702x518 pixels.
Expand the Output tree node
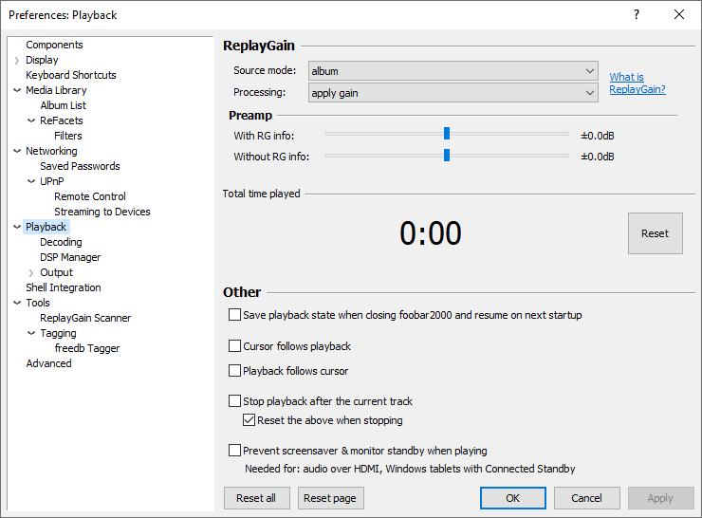pos(31,273)
